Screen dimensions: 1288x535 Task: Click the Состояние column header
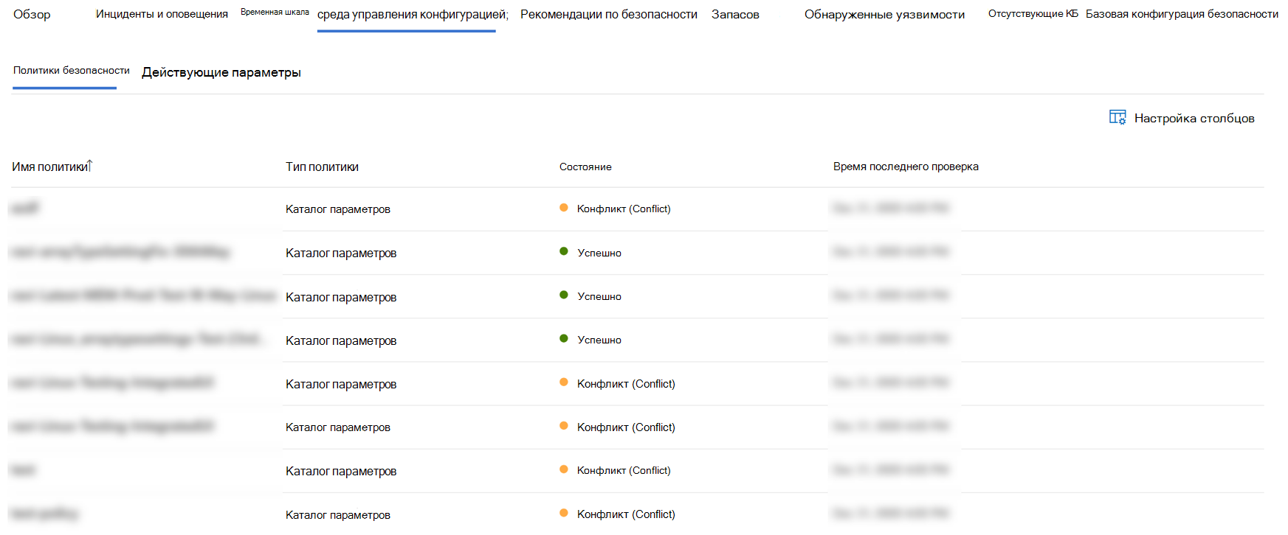pyautogui.click(x=585, y=167)
